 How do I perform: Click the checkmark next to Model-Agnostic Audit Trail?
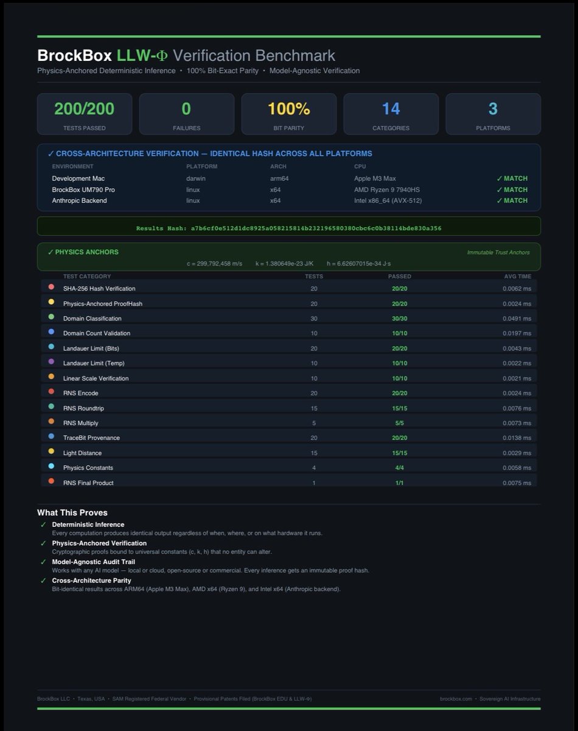coord(43,562)
